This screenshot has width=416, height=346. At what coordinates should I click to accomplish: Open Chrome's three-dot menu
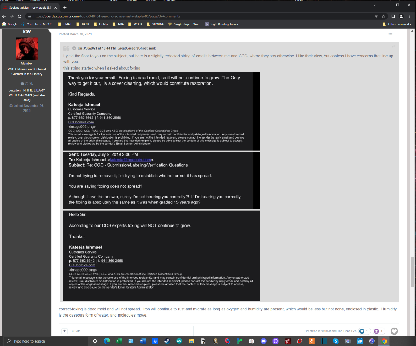409,16
